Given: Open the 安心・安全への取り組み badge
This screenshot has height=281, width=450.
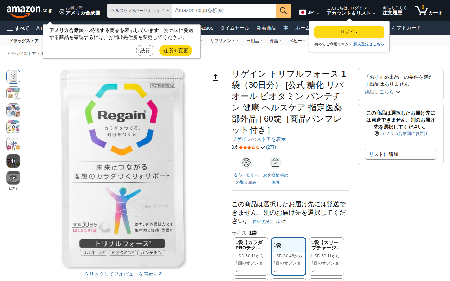Looking at the screenshot, I should point(246,171).
